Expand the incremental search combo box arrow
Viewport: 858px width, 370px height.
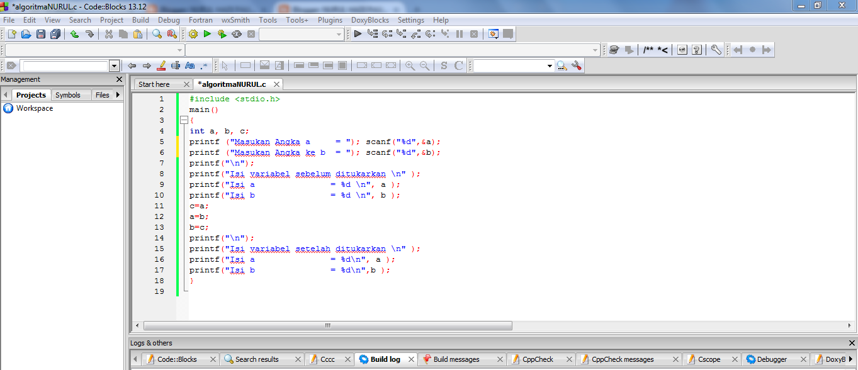(x=114, y=65)
